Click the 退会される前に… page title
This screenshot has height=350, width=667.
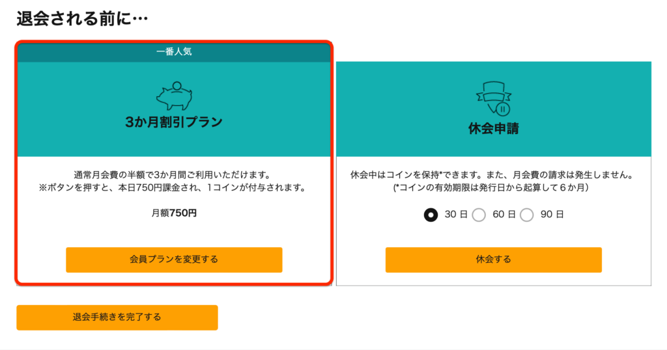click(82, 19)
